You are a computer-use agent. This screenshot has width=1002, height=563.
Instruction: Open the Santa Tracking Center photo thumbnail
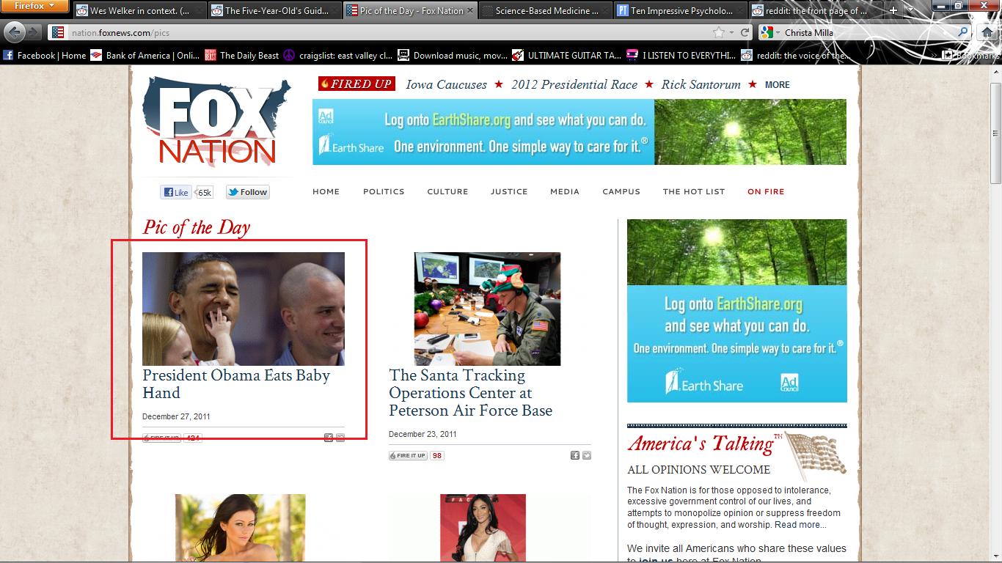click(487, 309)
